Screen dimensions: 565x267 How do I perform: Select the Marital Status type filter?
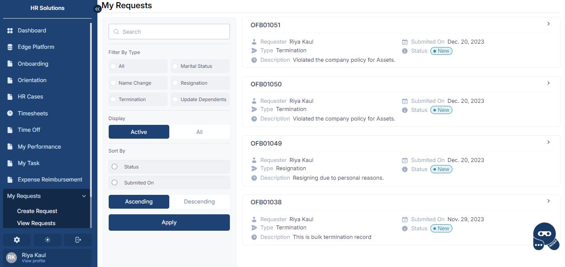(200, 66)
